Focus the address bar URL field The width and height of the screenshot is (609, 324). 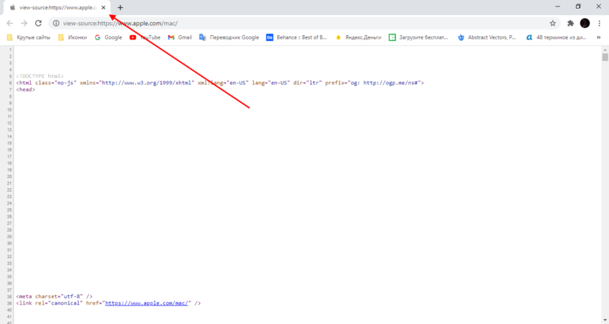tap(287, 23)
